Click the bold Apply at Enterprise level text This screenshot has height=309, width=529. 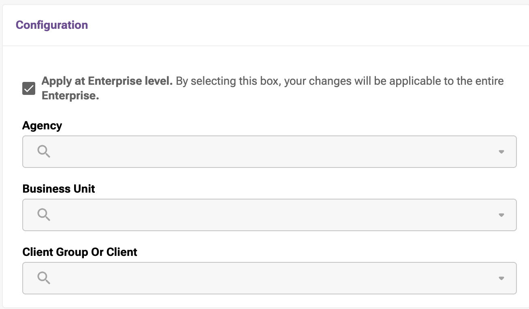click(107, 81)
